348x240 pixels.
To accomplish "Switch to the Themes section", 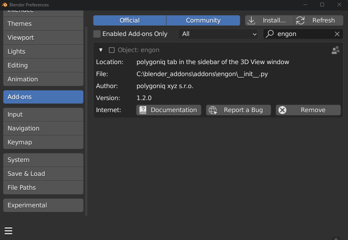I will tap(43, 24).
